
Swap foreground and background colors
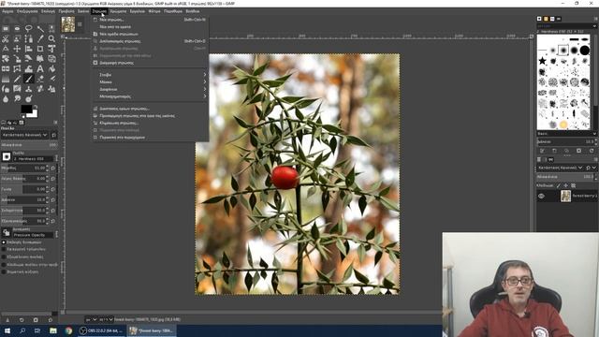pos(36,107)
